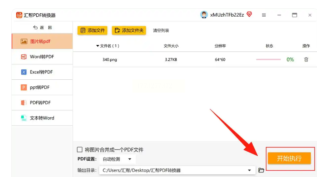Expand the 输出目录 path dropdown arrow
317x177 pixels.
coord(249,170)
